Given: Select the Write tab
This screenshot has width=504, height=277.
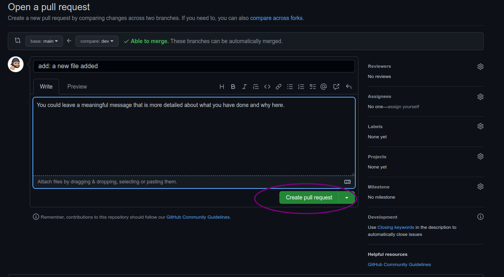Looking at the screenshot, I should click(46, 87).
